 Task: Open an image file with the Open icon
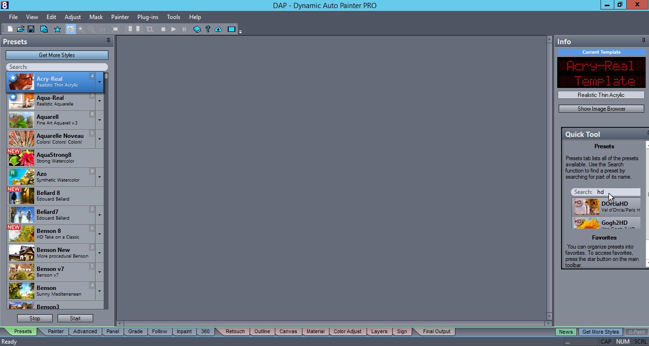click(20, 29)
